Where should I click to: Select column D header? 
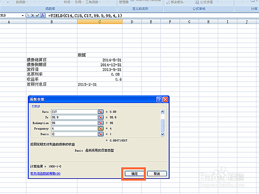(132, 22)
